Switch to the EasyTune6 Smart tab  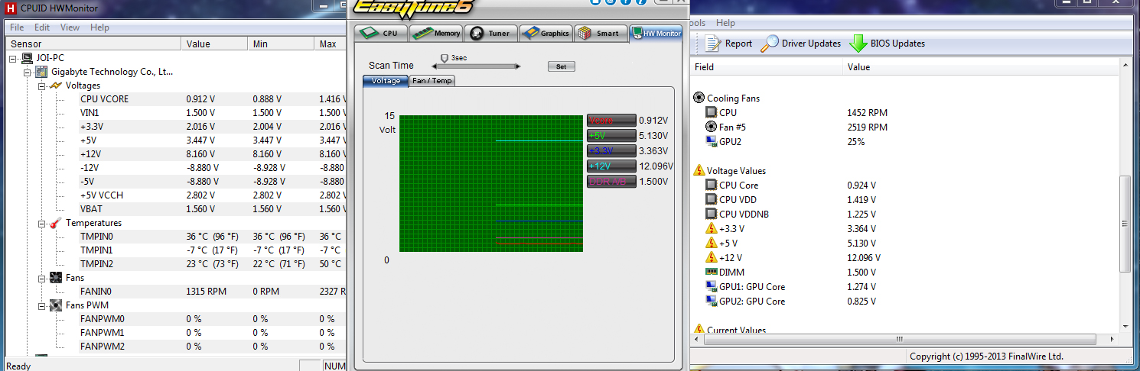click(x=601, y=33)
